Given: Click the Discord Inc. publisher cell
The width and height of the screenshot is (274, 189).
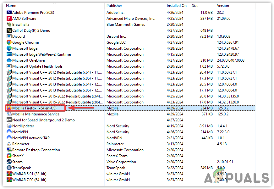Looking at the screenshot, I should point(116,36).
